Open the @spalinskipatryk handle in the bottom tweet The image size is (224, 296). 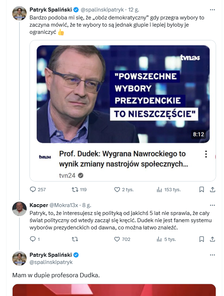point(51,262)
